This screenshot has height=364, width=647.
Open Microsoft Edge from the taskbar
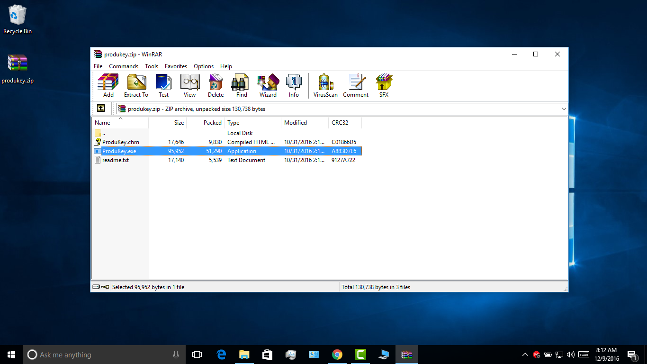(x=221, y=355)
